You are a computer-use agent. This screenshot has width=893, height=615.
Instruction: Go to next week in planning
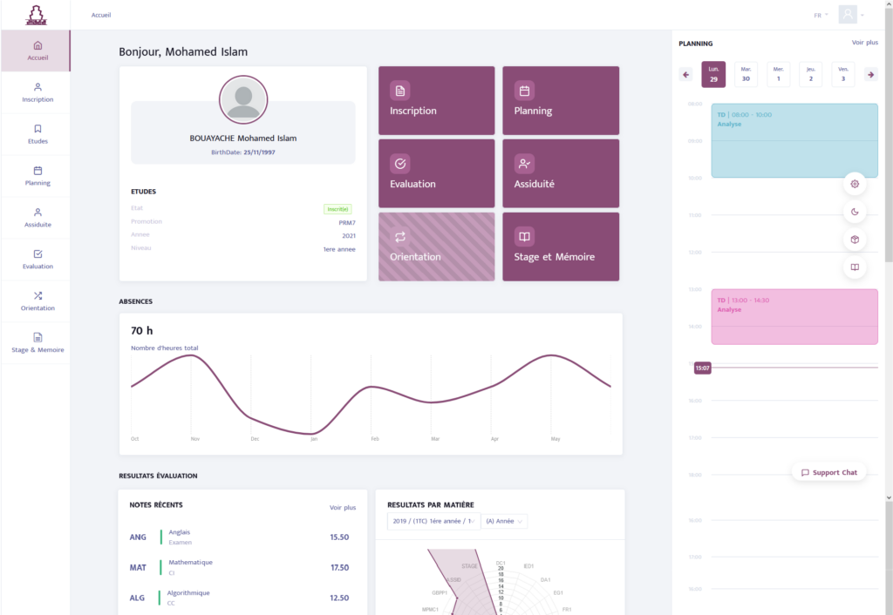[x=871, y=75]
